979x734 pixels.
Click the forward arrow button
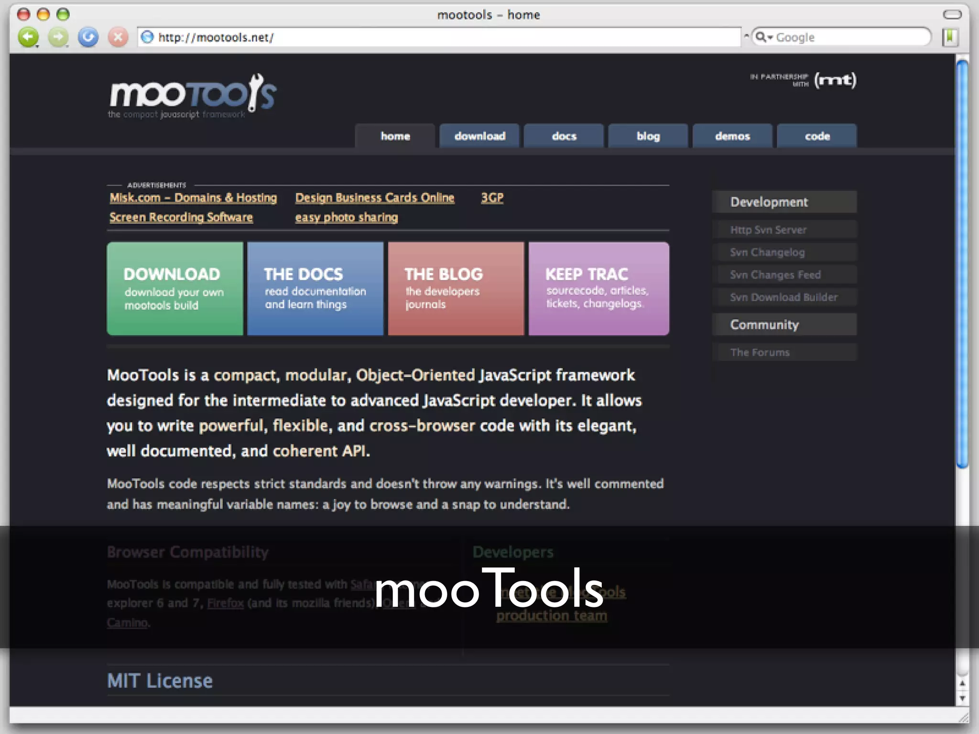[58, 37]
